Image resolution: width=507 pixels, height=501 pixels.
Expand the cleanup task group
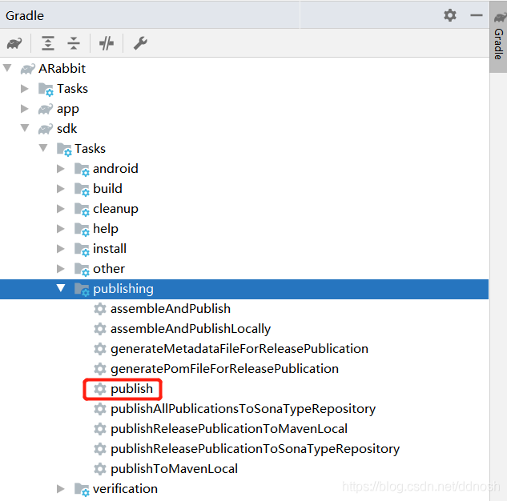[60, 209]
